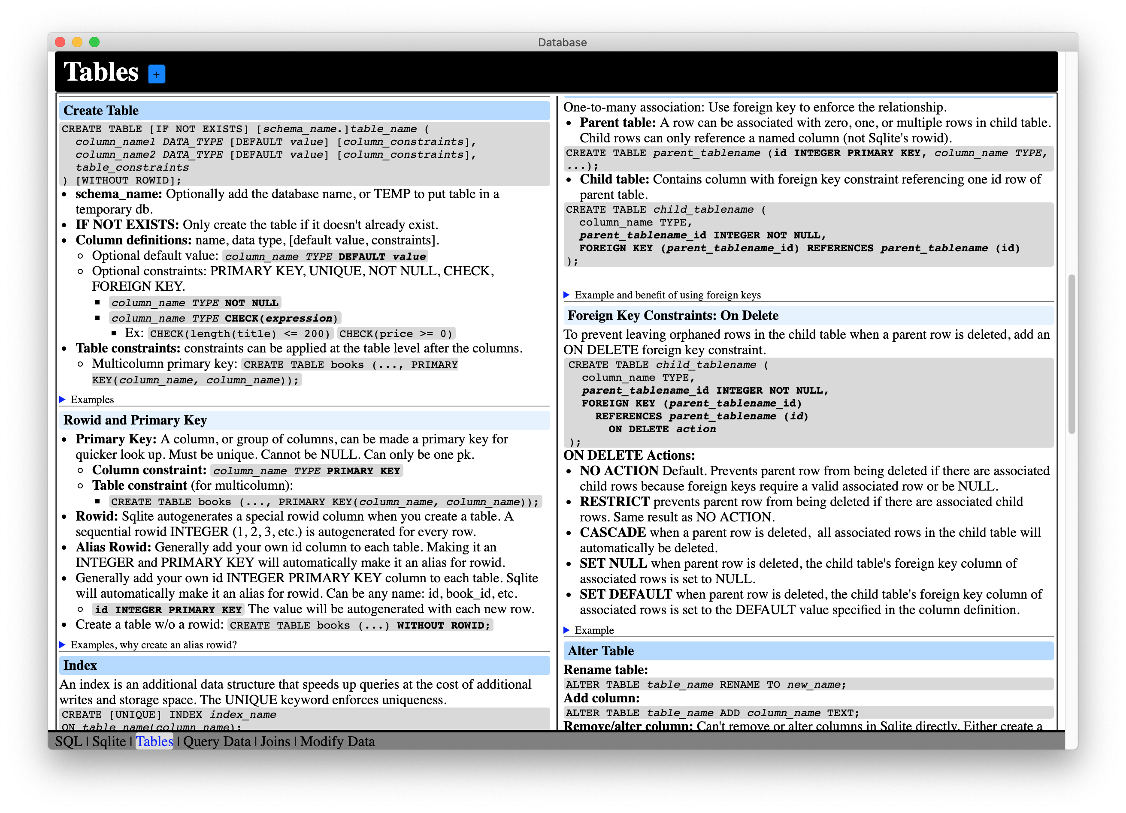This screenshot has height=813, width=1126.
Task: Switch to the Sqlite tab
Action: coord(109,741)
